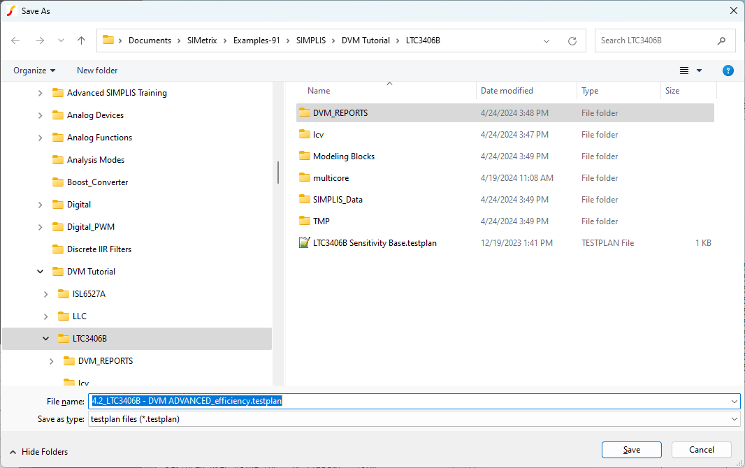Open the Organize menu
The image size is (745, 468).
(34, 71)
